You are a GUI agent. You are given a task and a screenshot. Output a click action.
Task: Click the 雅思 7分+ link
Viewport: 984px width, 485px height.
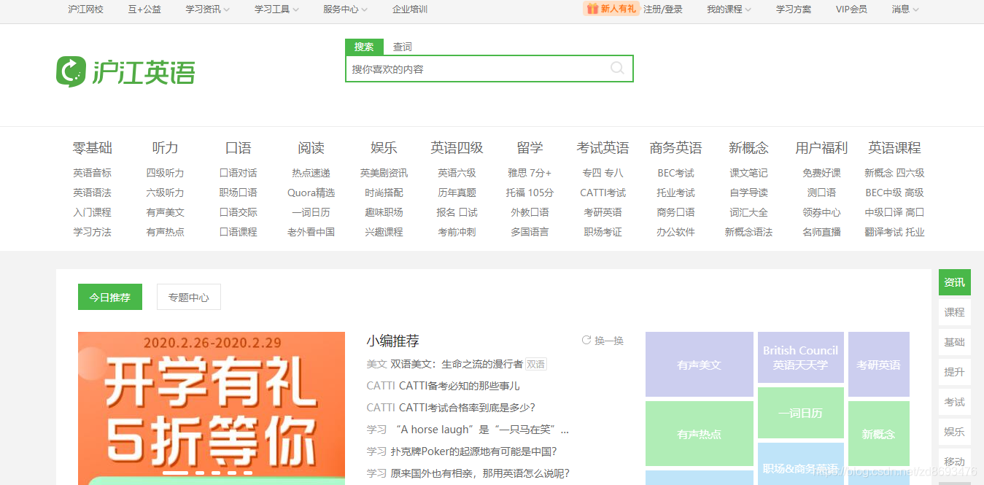click(x=530, y=174)
